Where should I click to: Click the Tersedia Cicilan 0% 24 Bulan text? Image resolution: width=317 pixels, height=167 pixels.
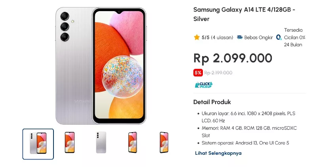[294, 37]
